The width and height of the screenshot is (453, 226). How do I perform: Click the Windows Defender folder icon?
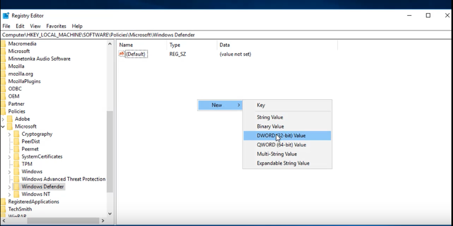[x=16, y=186]
